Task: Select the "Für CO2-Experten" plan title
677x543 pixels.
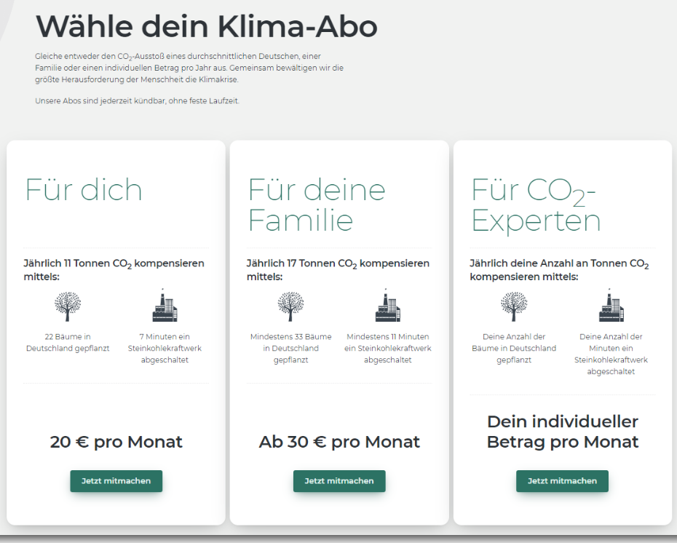Action: (x=535, y=205)
